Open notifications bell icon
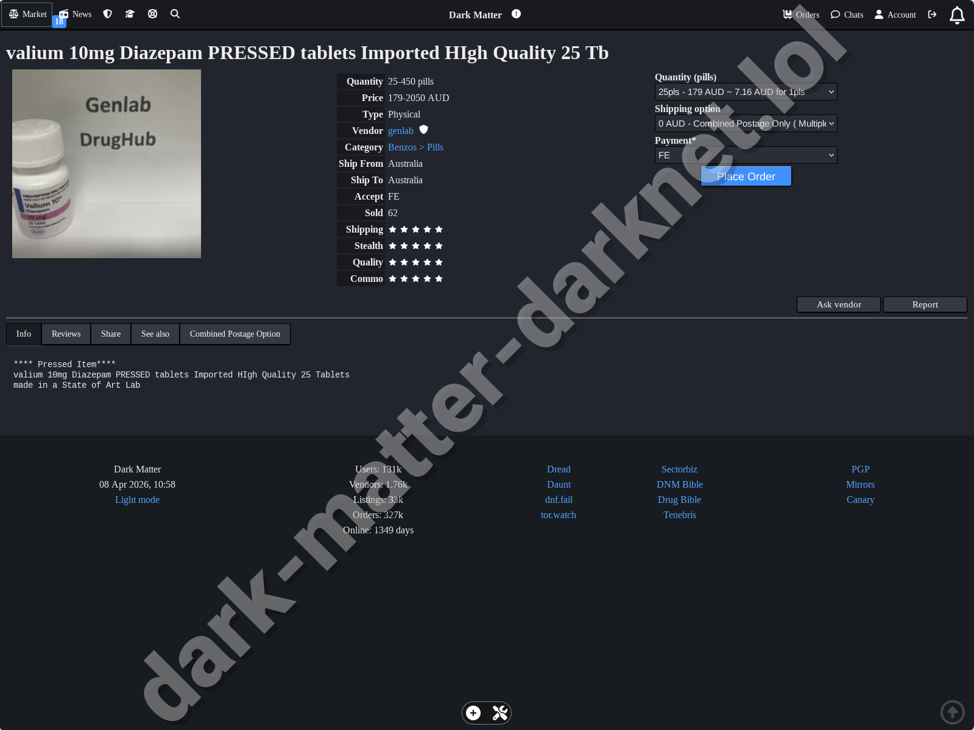The image size is (974, 730). (x=957, y=15)
